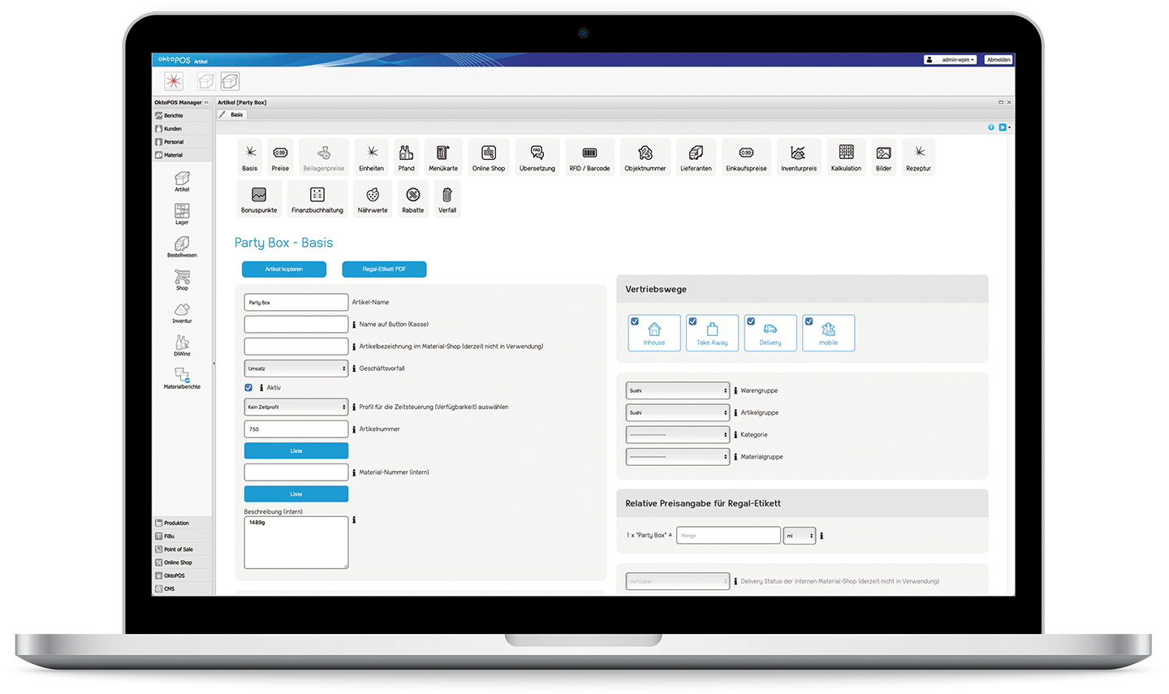Open the Geschäftsvorfall dropdown showing Umsatz
1169x694 pixels.
295,368
